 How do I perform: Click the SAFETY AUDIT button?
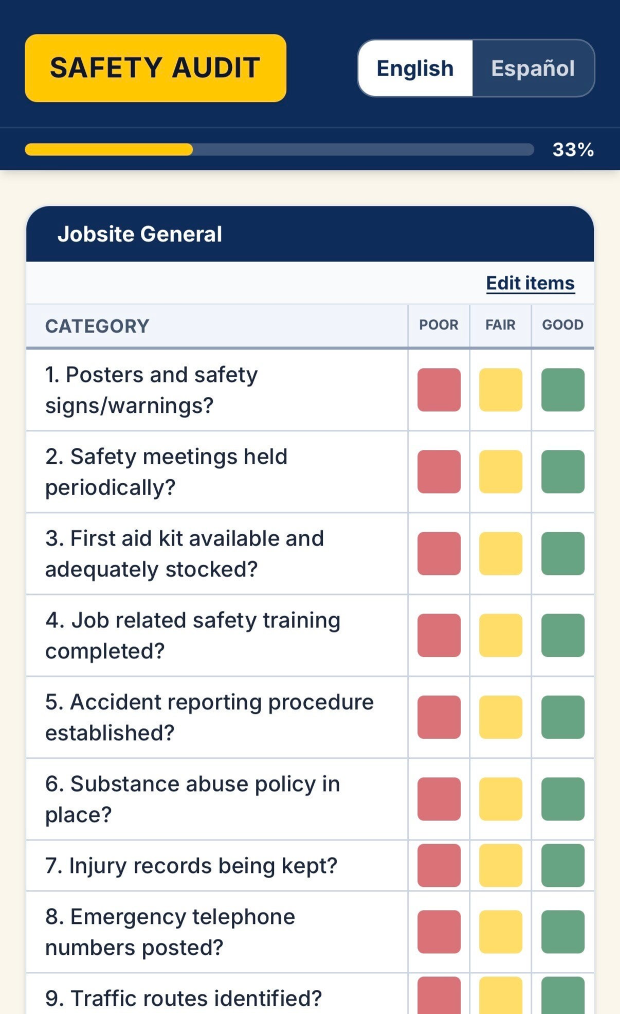coord(155,68)
